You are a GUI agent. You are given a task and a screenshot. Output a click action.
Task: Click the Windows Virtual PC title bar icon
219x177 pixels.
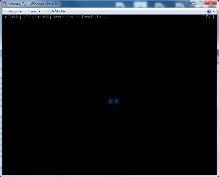pos(4,4)
